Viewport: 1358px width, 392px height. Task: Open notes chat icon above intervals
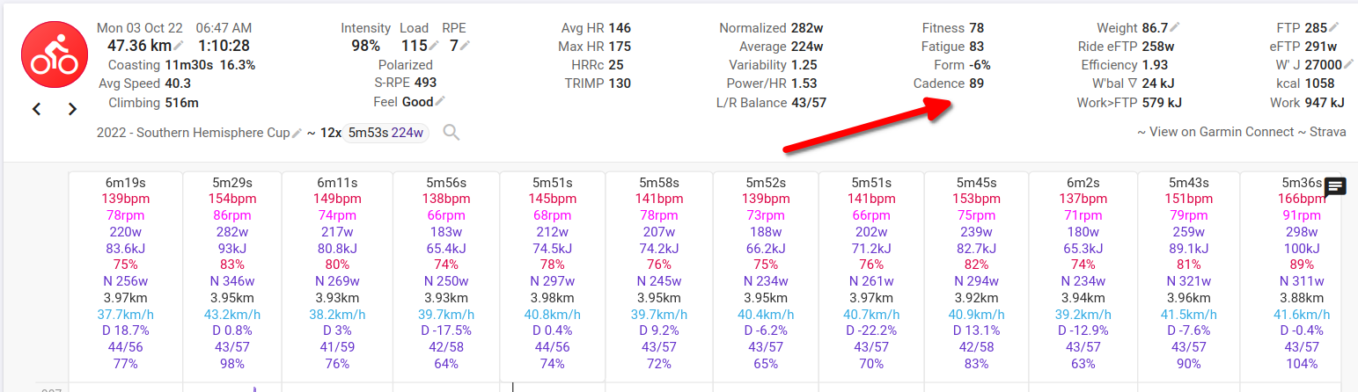pos(1335,186)
